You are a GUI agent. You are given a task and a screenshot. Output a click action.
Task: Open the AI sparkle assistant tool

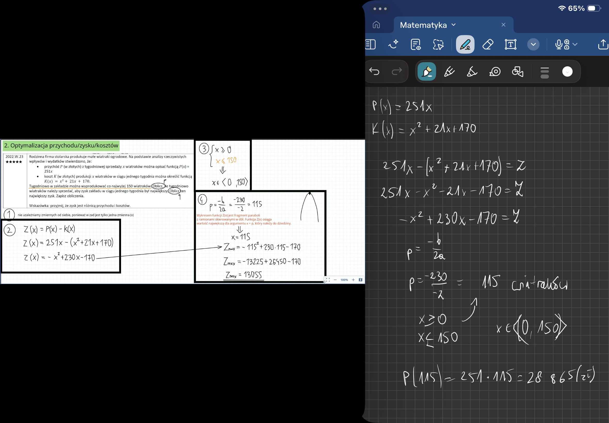[x=393, y=44]
